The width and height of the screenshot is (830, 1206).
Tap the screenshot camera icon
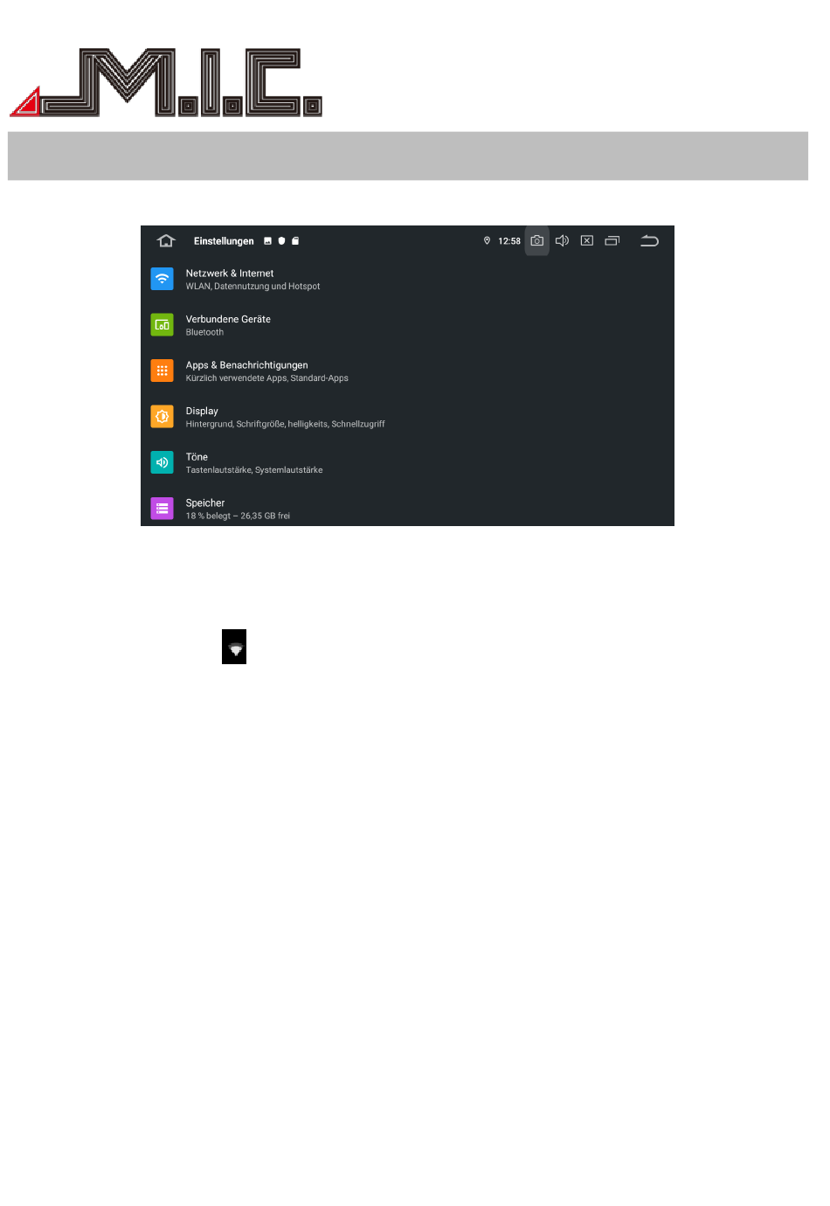tap(537, 241)
